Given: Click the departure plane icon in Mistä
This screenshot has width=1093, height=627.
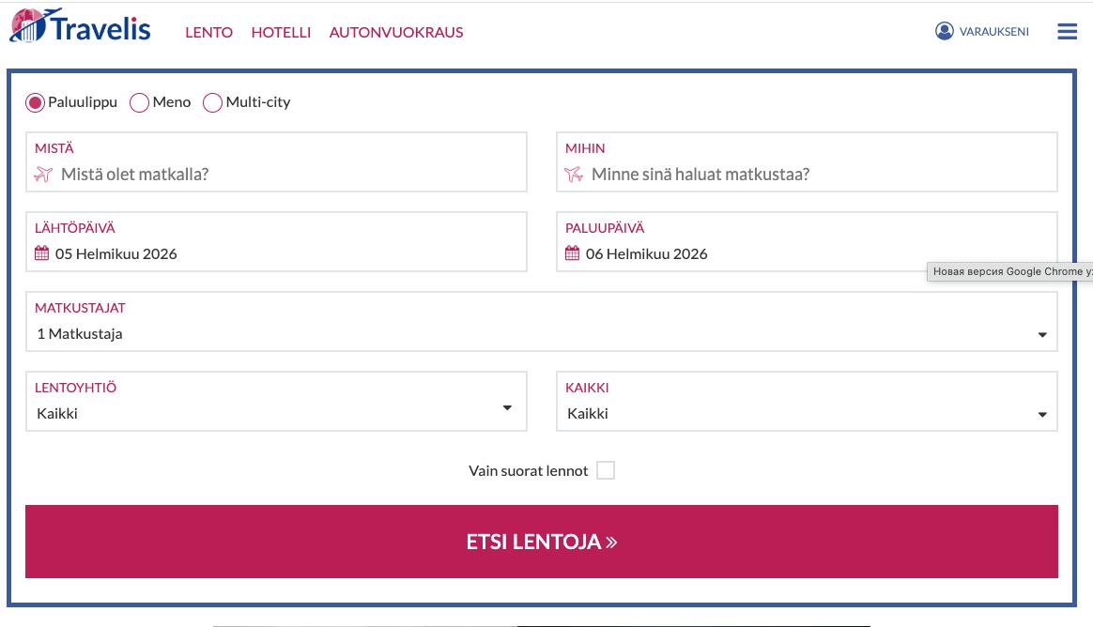Looking at the screenshot, I should coord(43,175).
